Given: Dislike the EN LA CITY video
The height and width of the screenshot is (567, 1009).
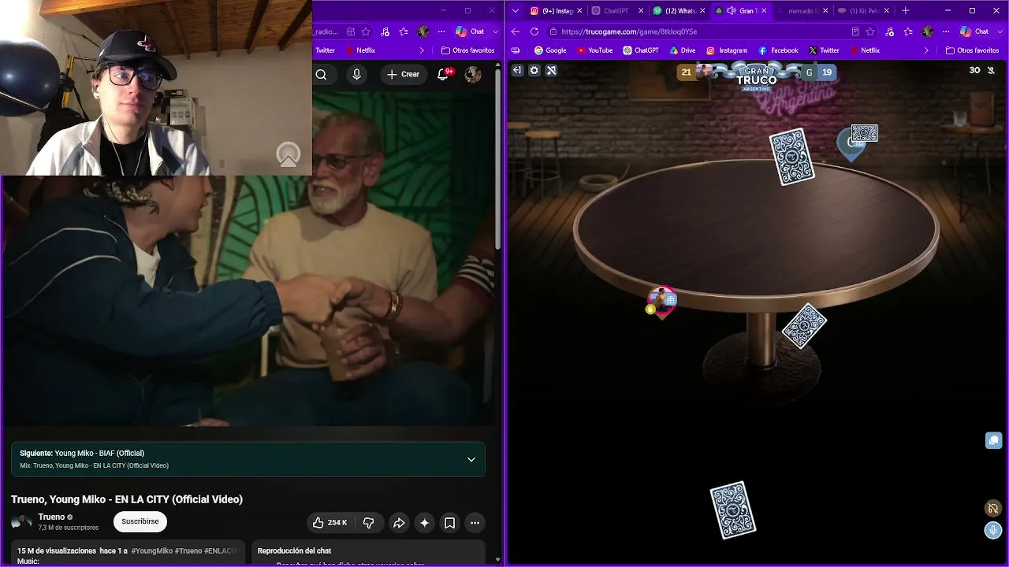Looking at the screenshot, I should coord(368,522).
